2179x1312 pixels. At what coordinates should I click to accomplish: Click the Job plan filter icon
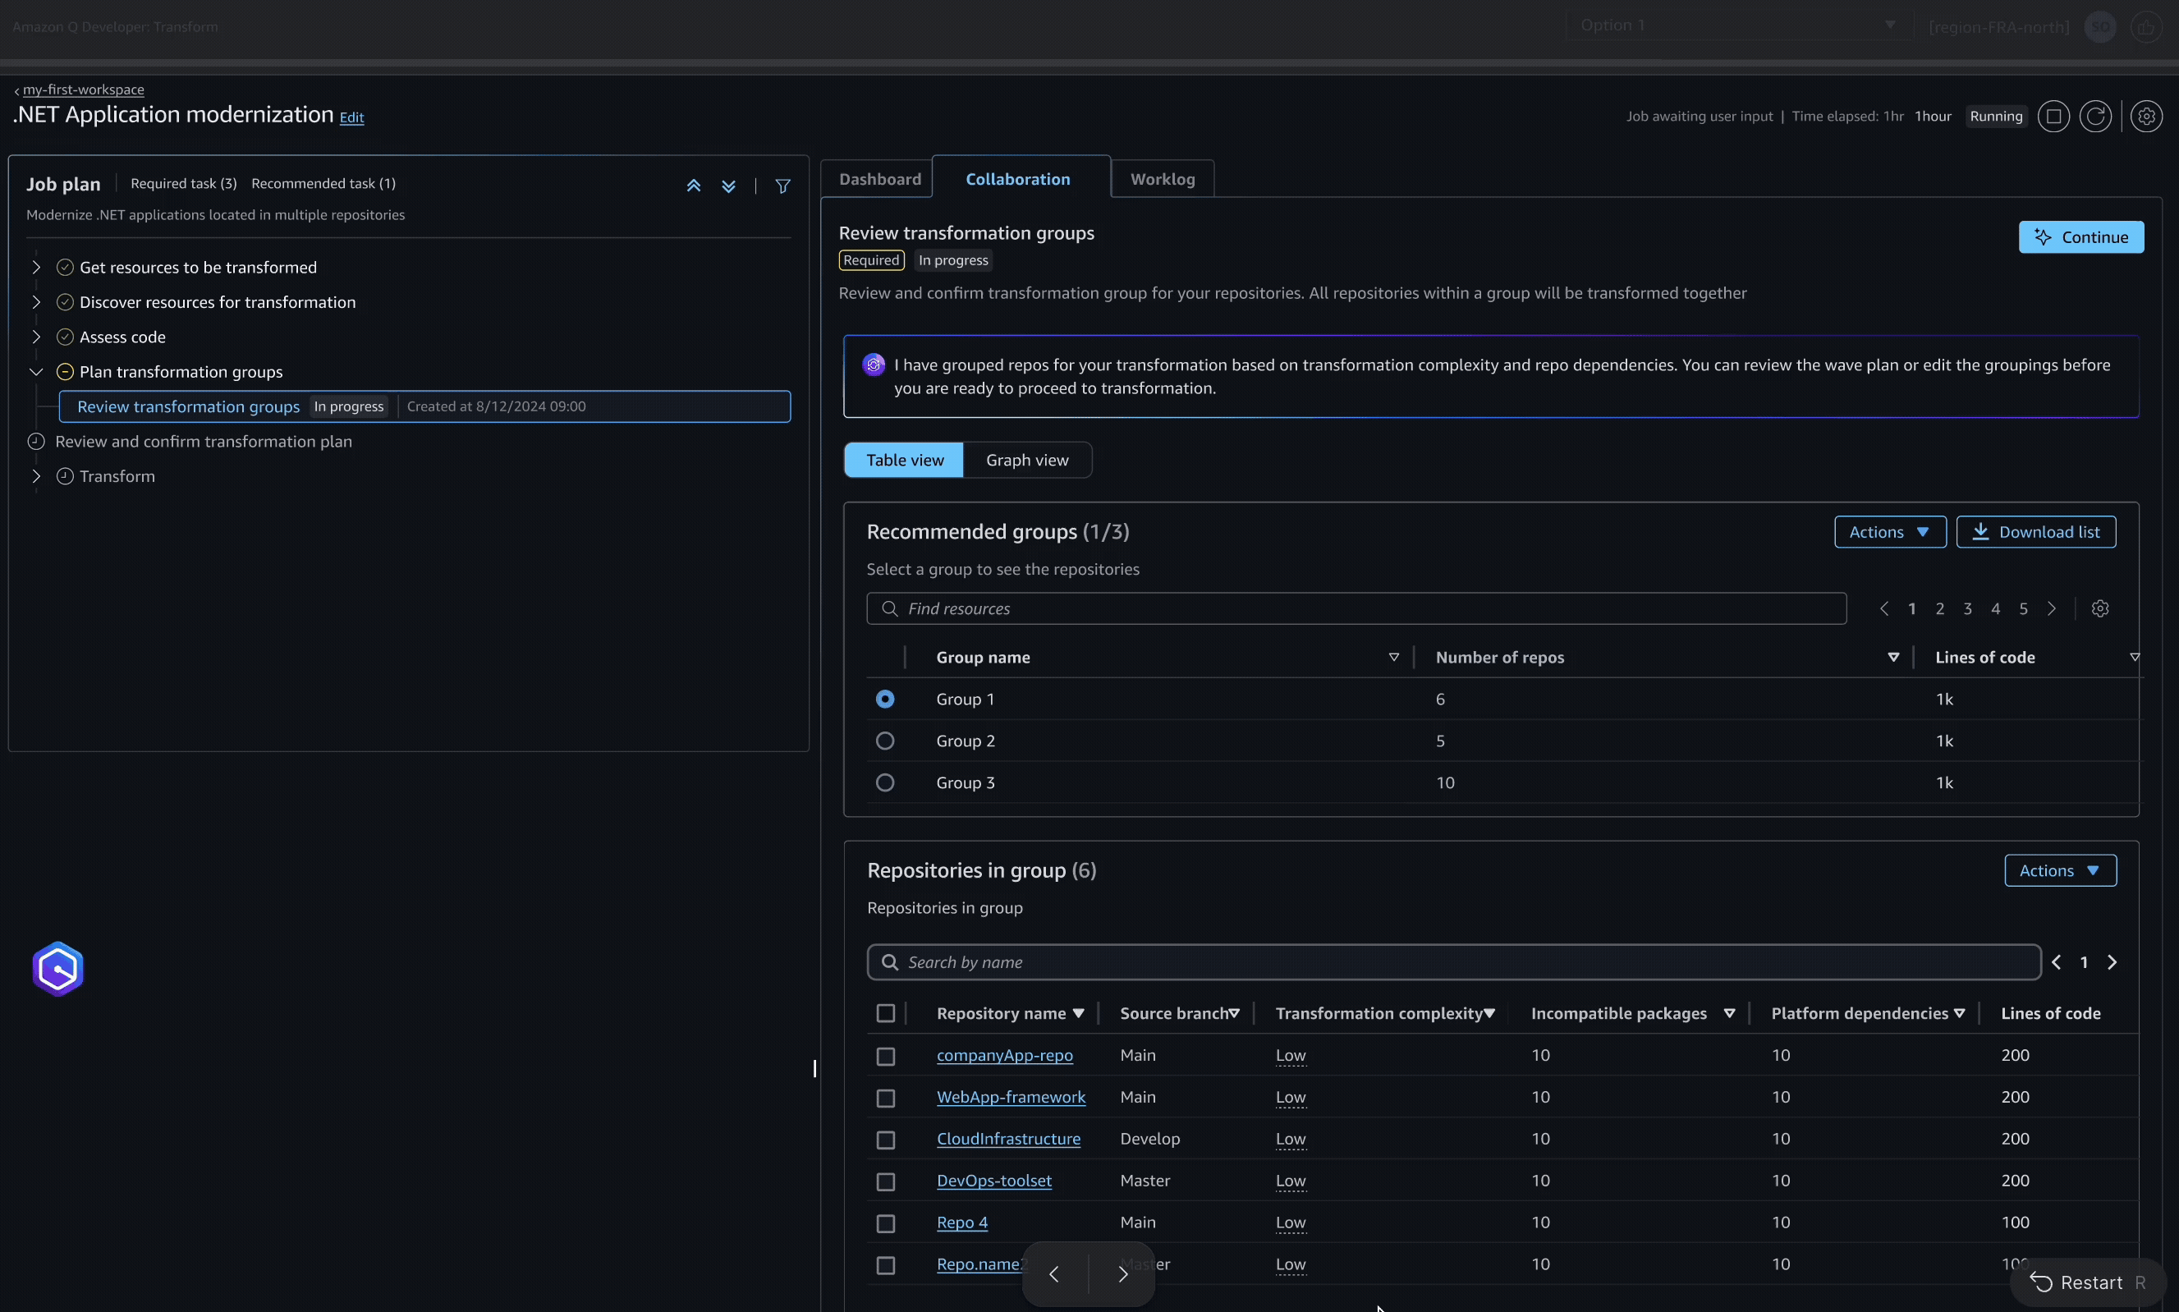point(782,186)
